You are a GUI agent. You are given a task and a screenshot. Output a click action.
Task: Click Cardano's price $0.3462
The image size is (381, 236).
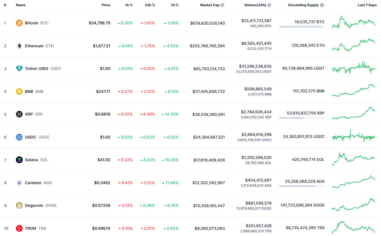(x=102, y=183)
